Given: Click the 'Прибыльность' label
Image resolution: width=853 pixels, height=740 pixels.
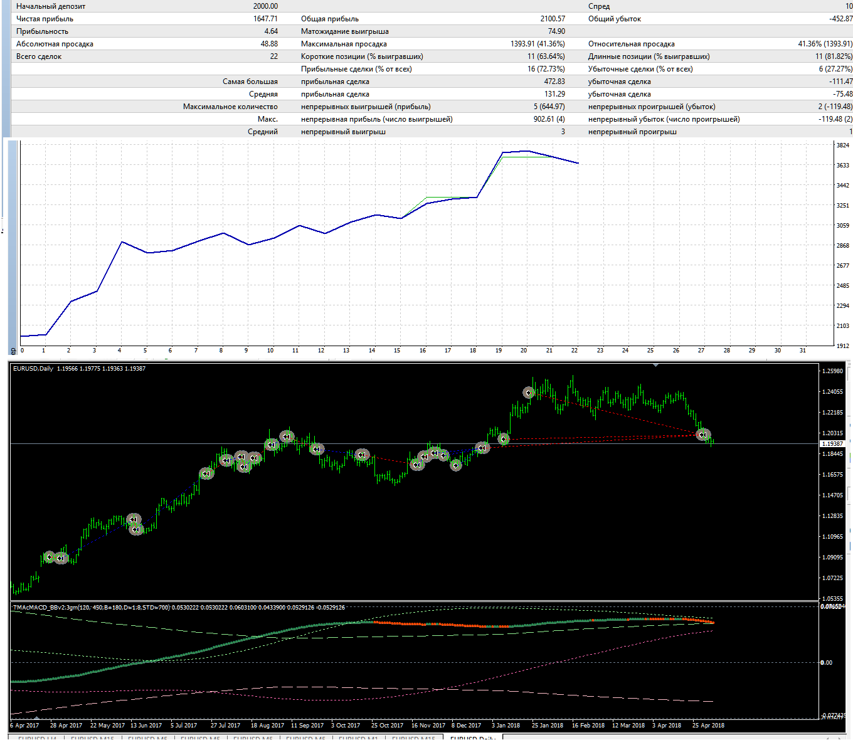Looking at the screenshot, I should tap(42, 31).
